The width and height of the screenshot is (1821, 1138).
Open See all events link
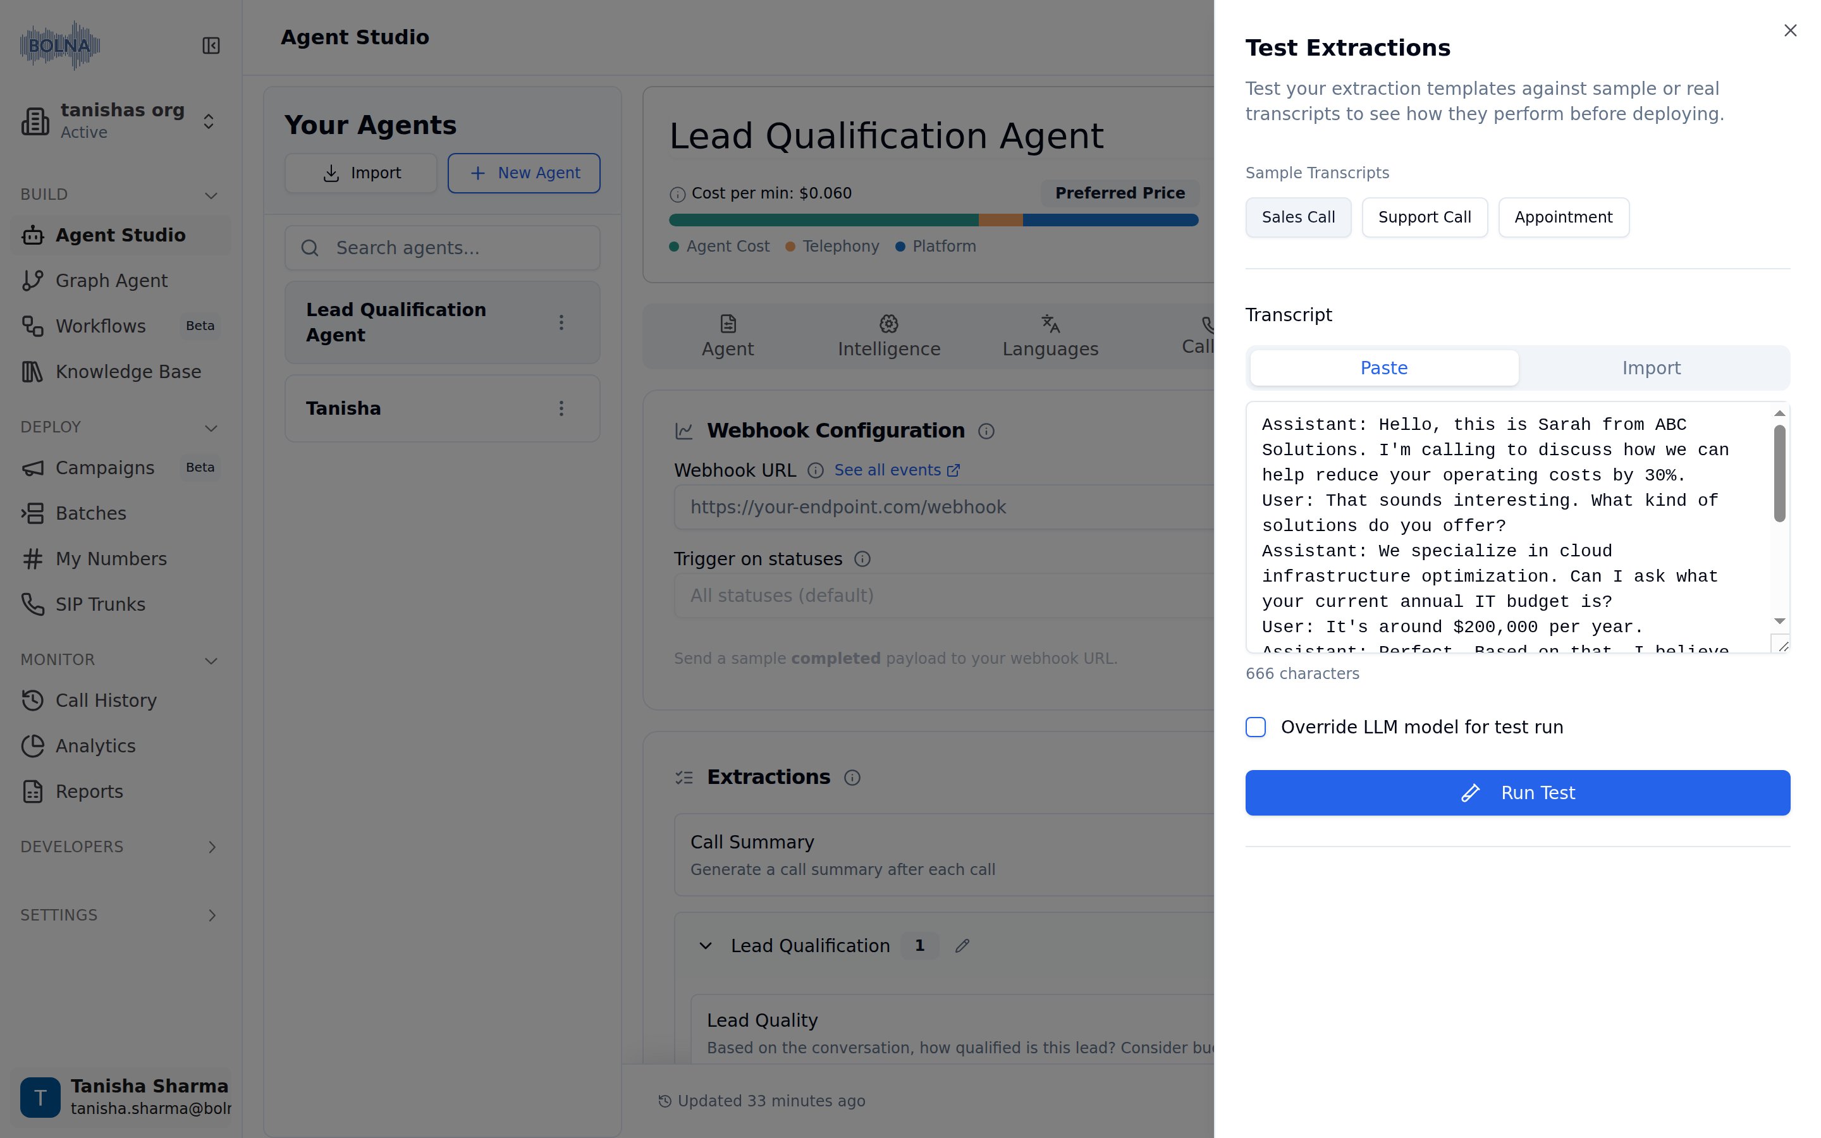[x=897, y=470]
